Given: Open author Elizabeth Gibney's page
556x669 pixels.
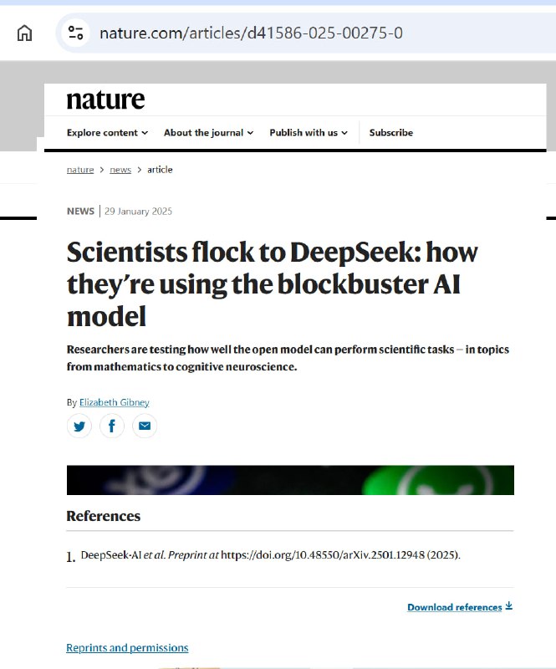Looking at the screenshot, I should (x=115, y=402).
